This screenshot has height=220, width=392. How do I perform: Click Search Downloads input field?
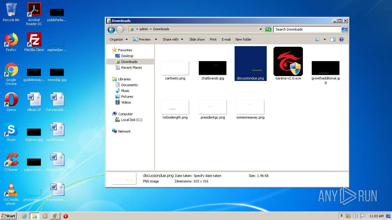[307, 29]
